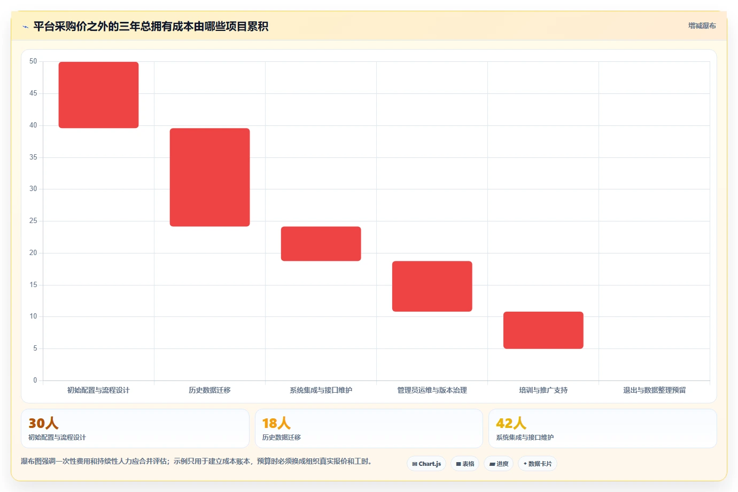
Task: Click the 增减瀑布 label in the header
Action: click(702, 26)
